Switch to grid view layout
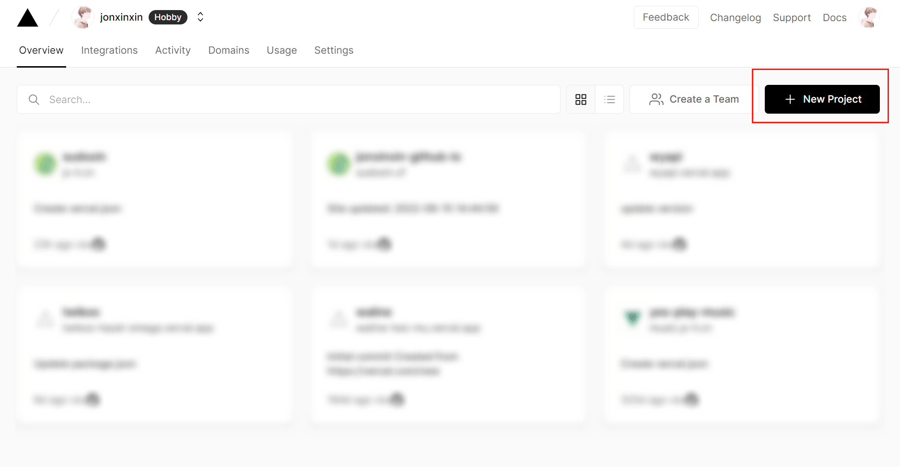Screen dimensions: 900x467 pos(581,99)
